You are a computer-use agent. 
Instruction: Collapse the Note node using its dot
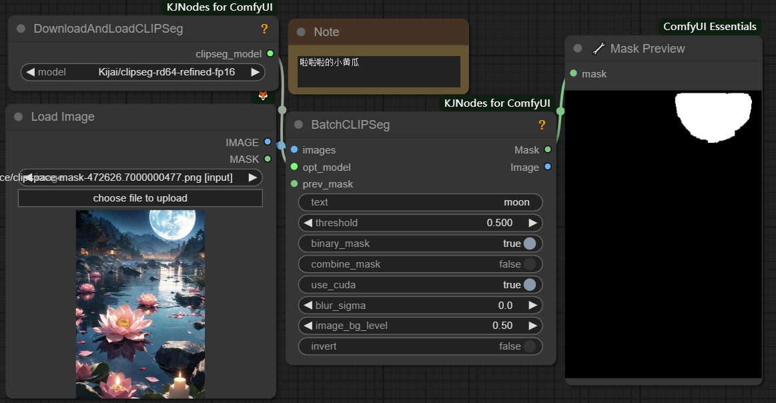point(301,32)
